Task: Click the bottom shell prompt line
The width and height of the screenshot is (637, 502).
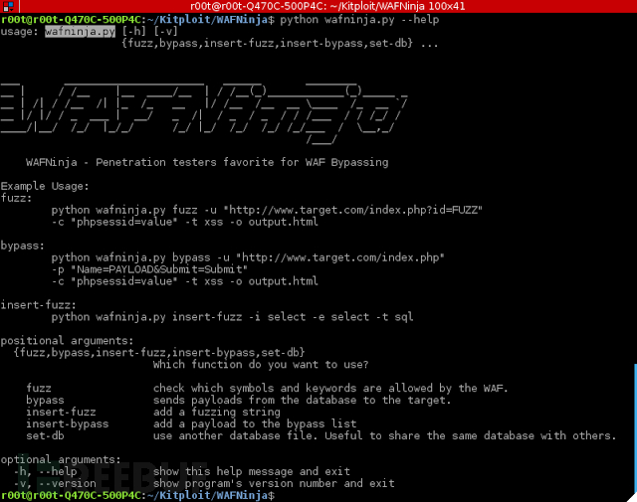Action: pos(137,495)
